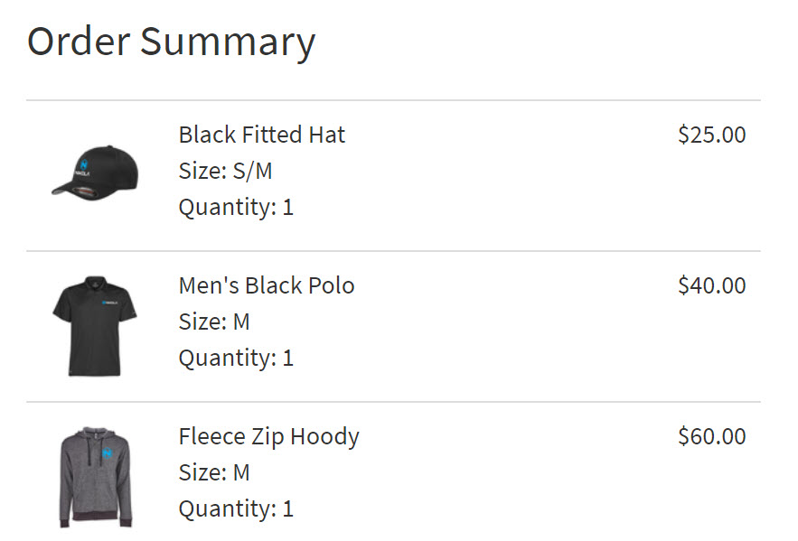Click Quantity: 1 under Fleece Zip Hoody
The height and width of the screenshot is (541, 798).
coord(236,508)
